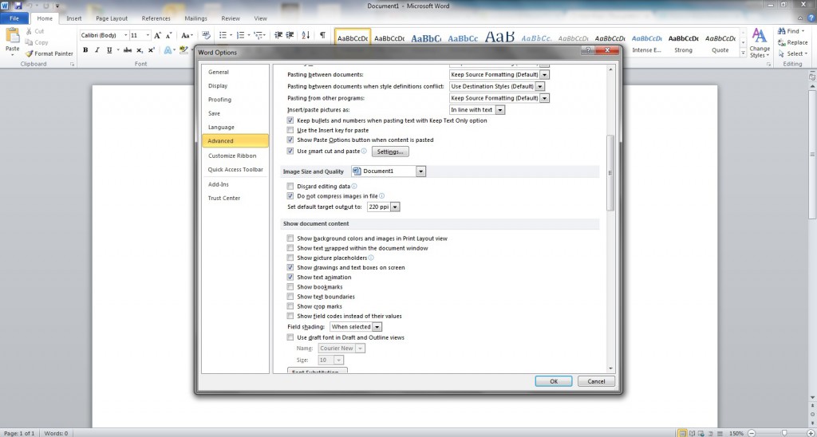Viewport: 817px width, 437px height.
Task: Open the Page Layout ribbon tab
Action: (x=112, y=18)
